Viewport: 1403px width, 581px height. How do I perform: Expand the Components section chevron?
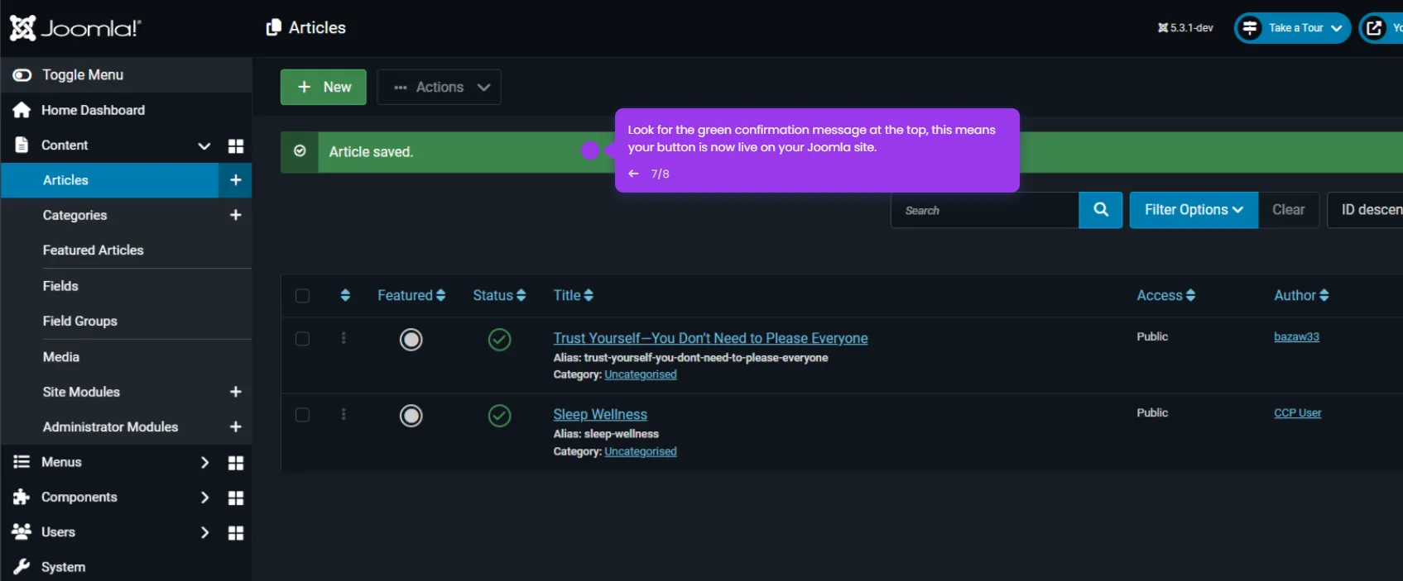tap(204, 497)
